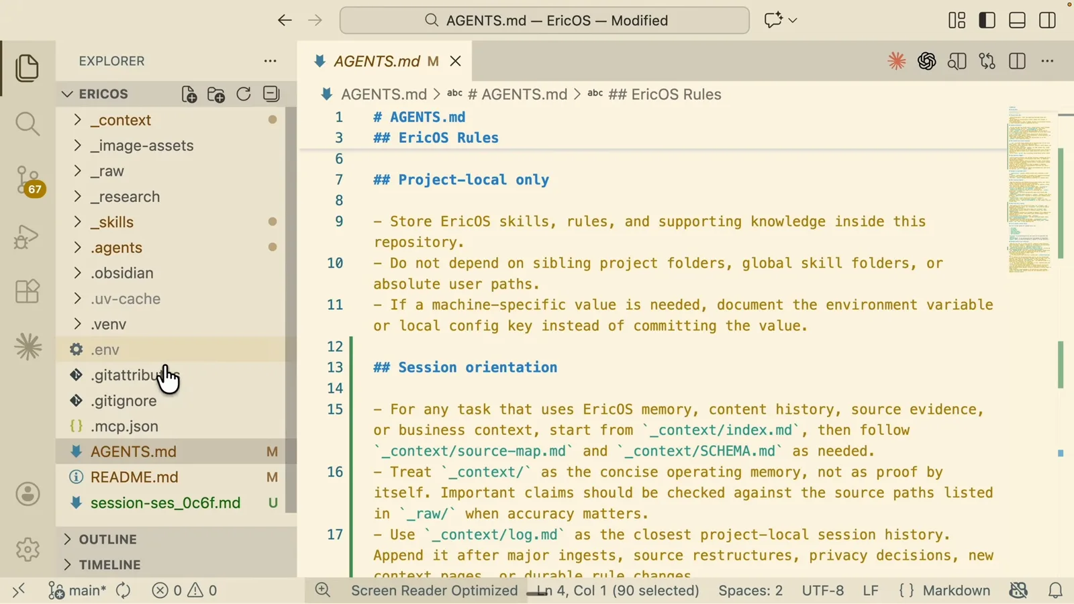Refresh the Explorer file tree
Image resolution: width=1074 pixels, height=604 pixels.
coord(244,94)
